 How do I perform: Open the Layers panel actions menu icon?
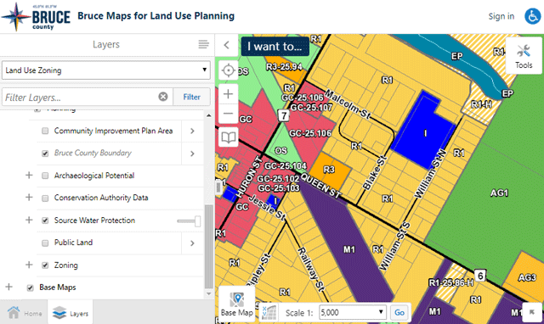(203, 44)
